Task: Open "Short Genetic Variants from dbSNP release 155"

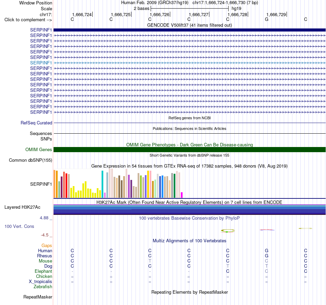Action: click(x=189, y=155)
